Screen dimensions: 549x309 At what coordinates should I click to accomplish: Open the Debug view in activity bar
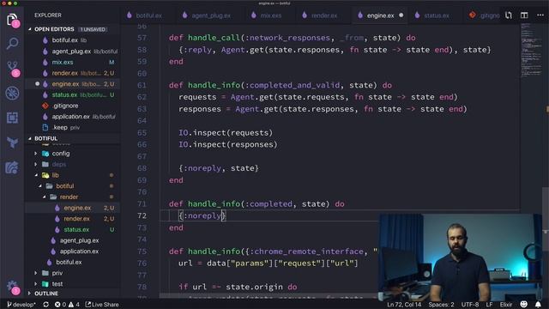point(12,94)
